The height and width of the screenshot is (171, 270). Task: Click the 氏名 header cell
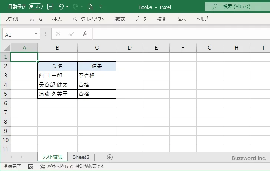pyautogui.click(x=57, y=66)
